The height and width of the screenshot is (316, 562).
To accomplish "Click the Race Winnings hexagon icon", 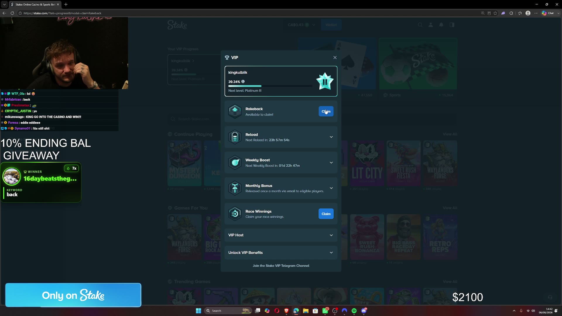I will coord(235,214).
